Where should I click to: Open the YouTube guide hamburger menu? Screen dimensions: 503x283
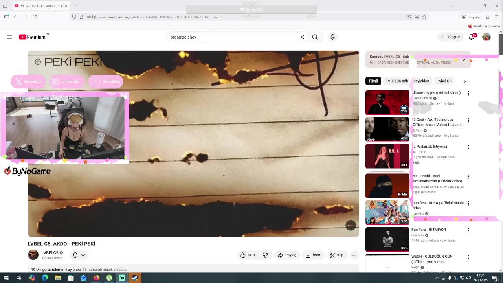point(9,37)
